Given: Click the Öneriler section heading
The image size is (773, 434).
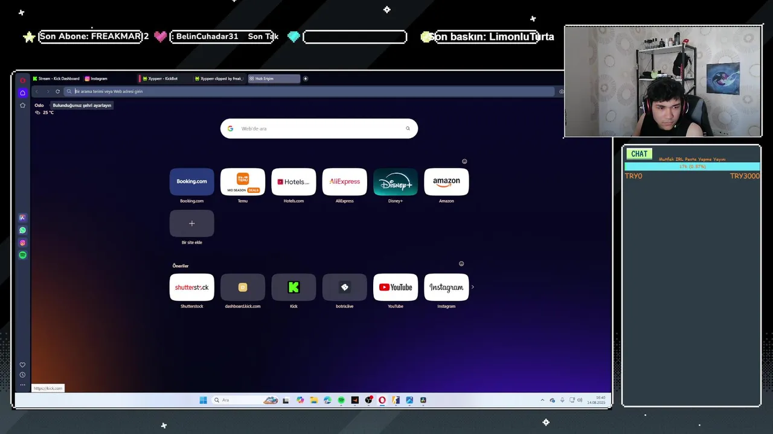Looking at the screenshot, I should point(181,266).
